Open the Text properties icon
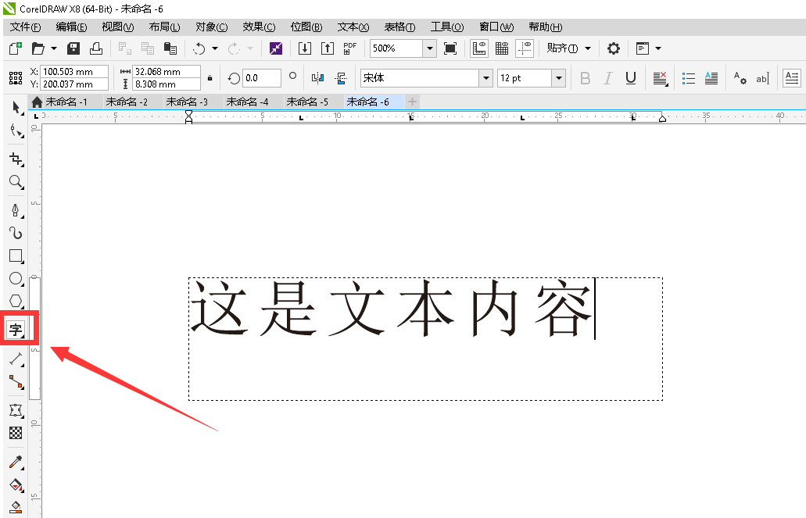Image resolution: width=806 pixels, height=518 pixels. pos(740,78)
